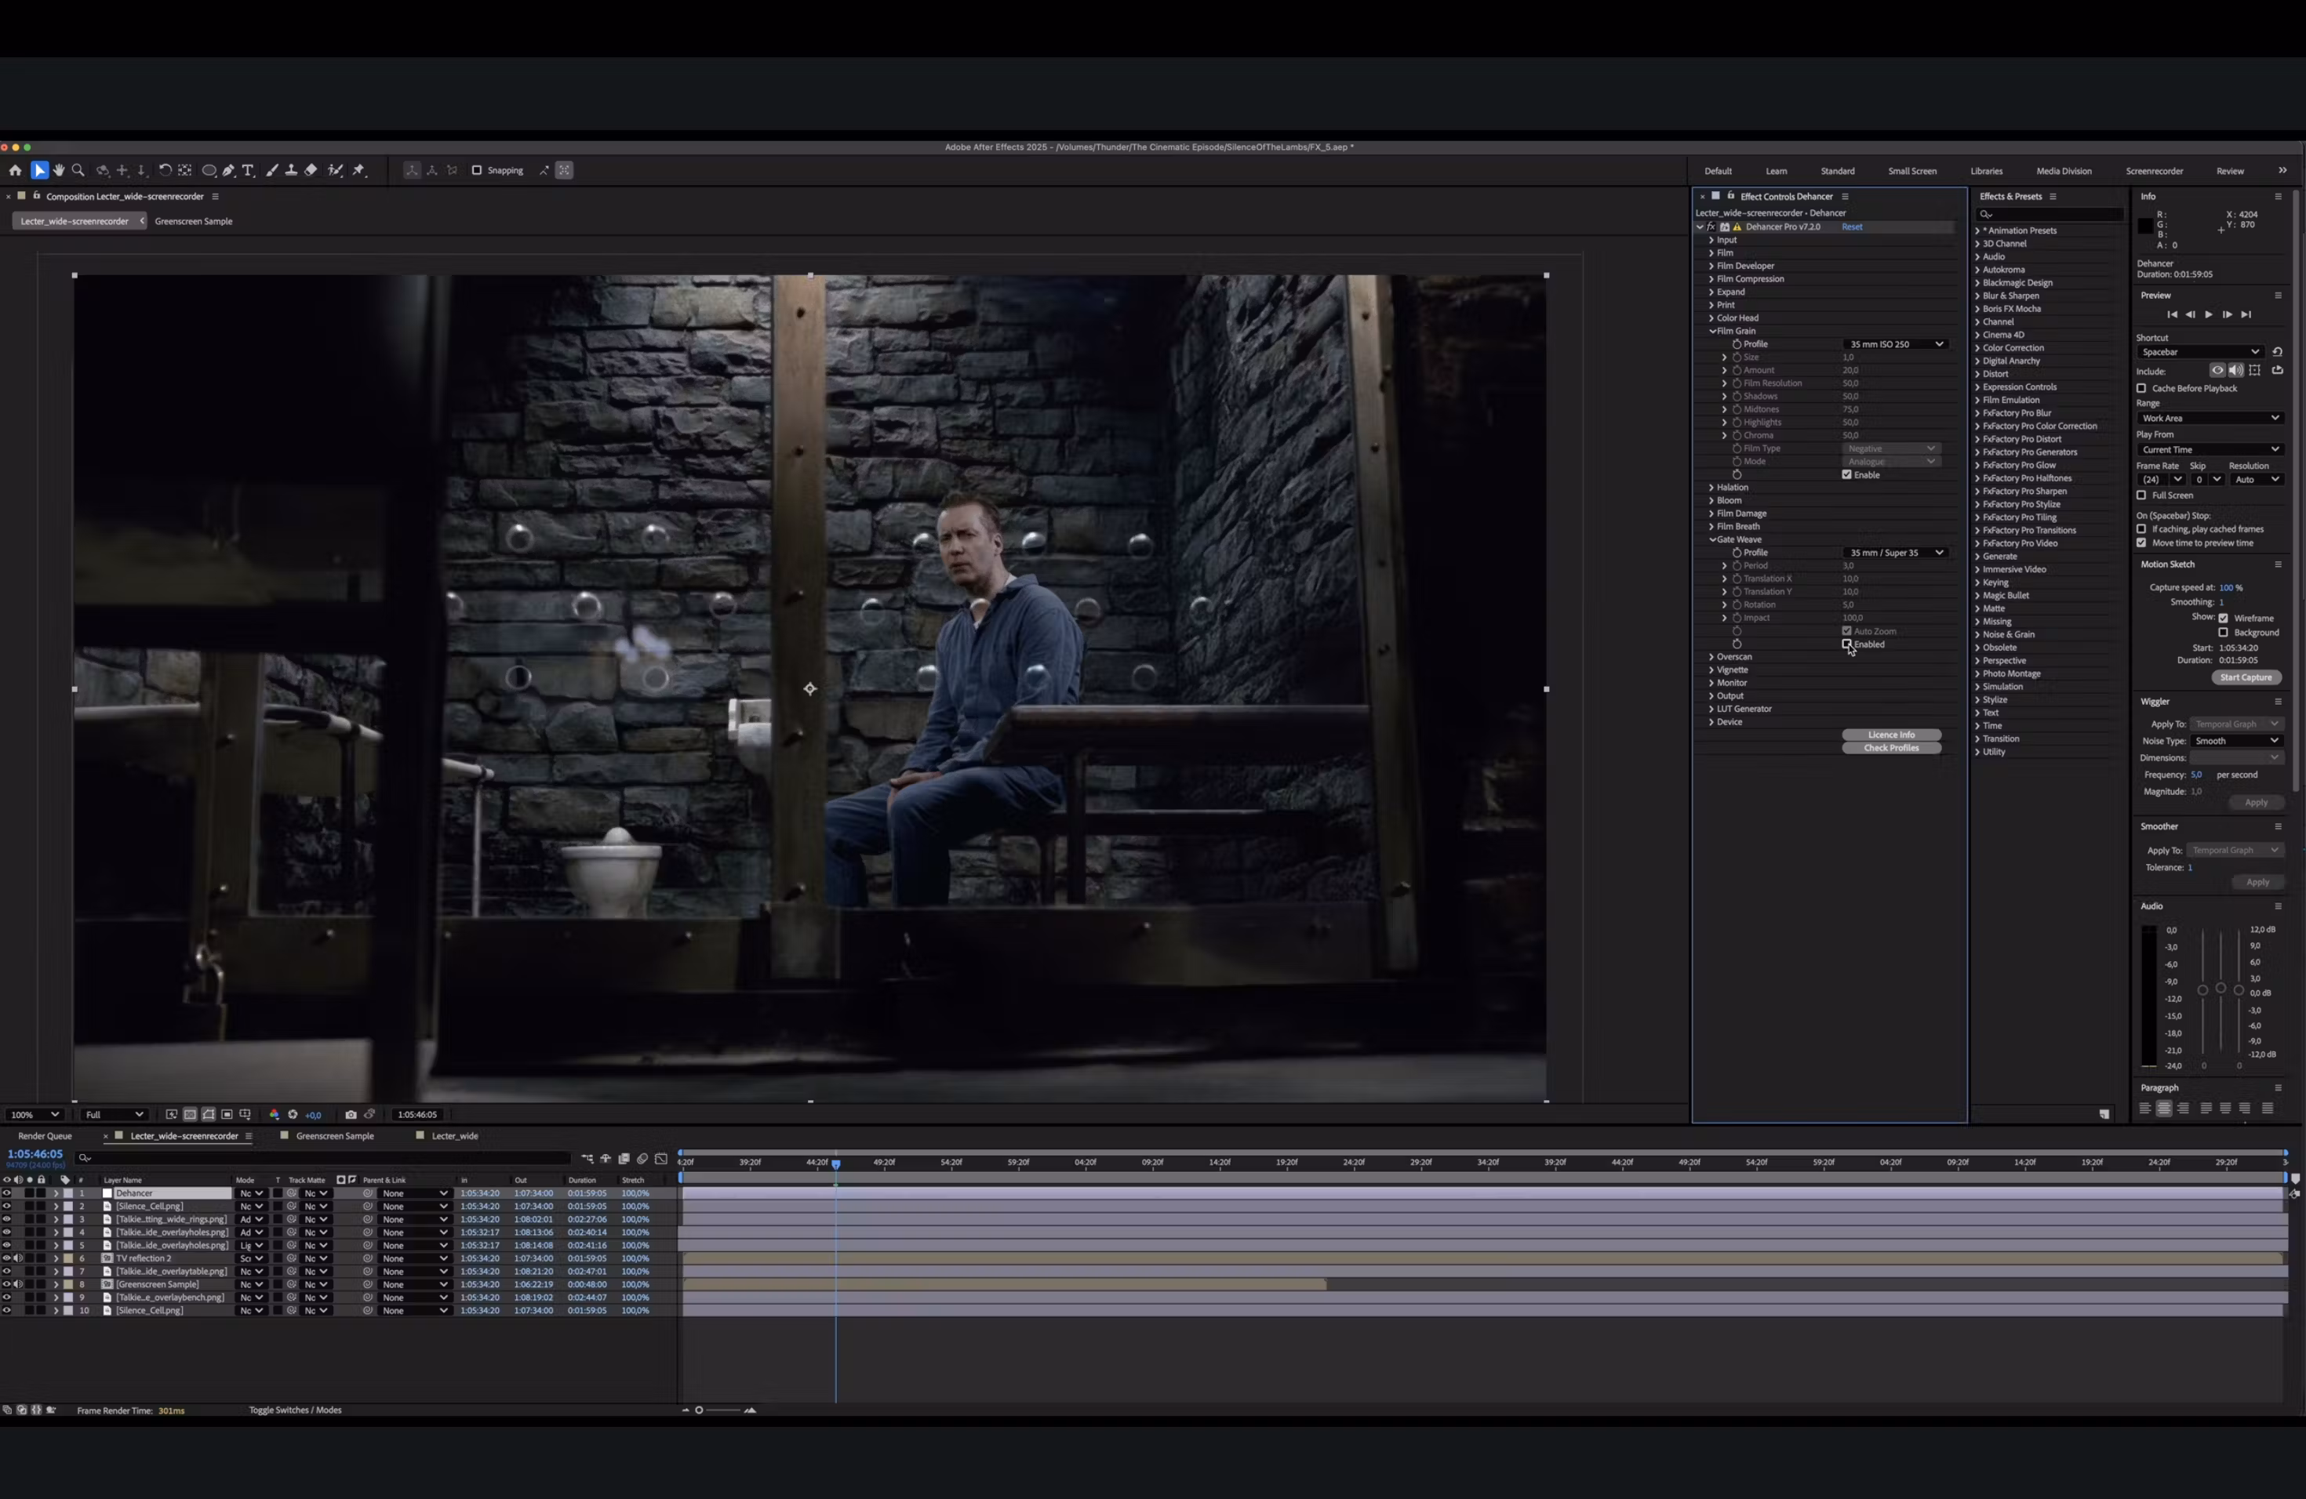Select the Rotation tool
Image resolution: width=2306 pixels, height=1499 pixels.
165,170
